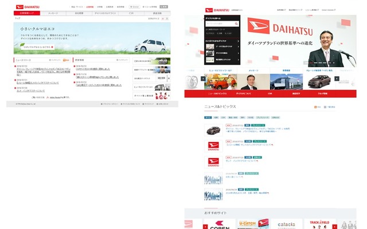Click the calacia recommended site card
This screenshot has height=229, width=367.
pos(287,224)
